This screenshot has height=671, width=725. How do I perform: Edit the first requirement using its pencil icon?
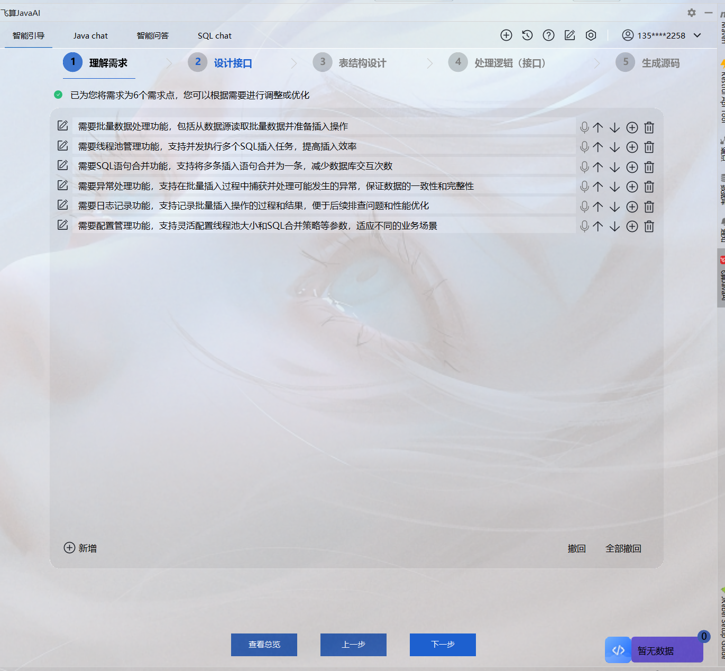point(62,126)
